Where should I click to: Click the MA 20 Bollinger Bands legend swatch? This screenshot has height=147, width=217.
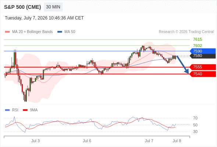7,32
